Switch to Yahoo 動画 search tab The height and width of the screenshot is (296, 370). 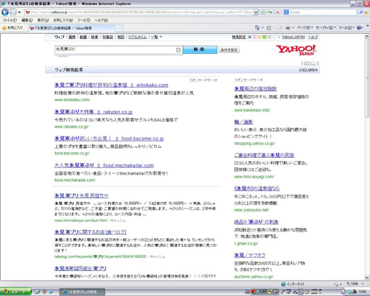(x=83, y=37)
